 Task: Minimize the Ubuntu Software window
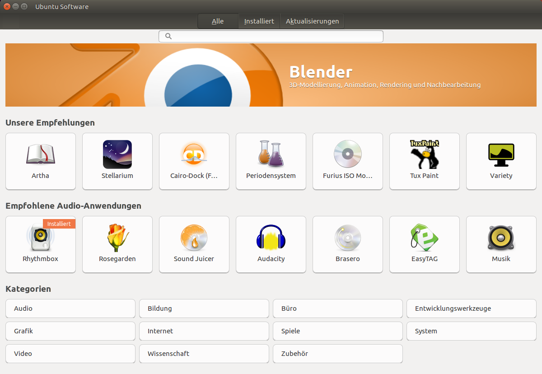(15, 7)
